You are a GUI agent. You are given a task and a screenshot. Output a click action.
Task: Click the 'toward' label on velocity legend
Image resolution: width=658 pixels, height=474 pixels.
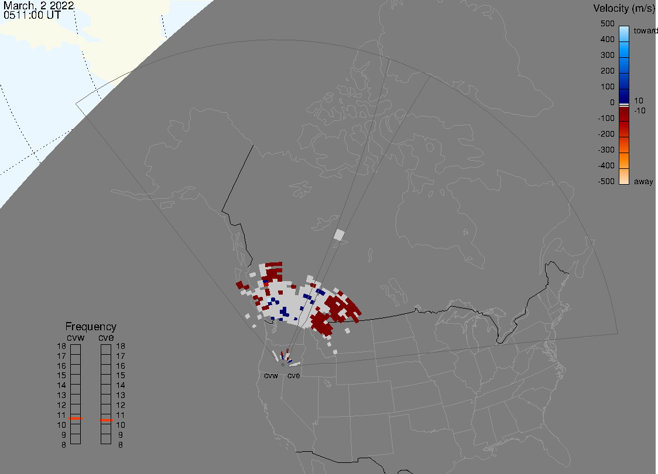(645, 30)
